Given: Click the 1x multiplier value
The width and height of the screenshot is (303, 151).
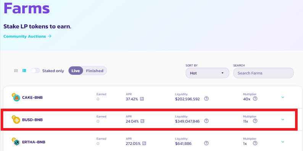Looking at the screenshot, I should coord(245,143).
